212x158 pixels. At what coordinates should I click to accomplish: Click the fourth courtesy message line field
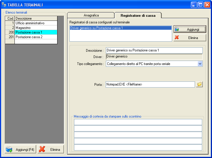[138, 141]
